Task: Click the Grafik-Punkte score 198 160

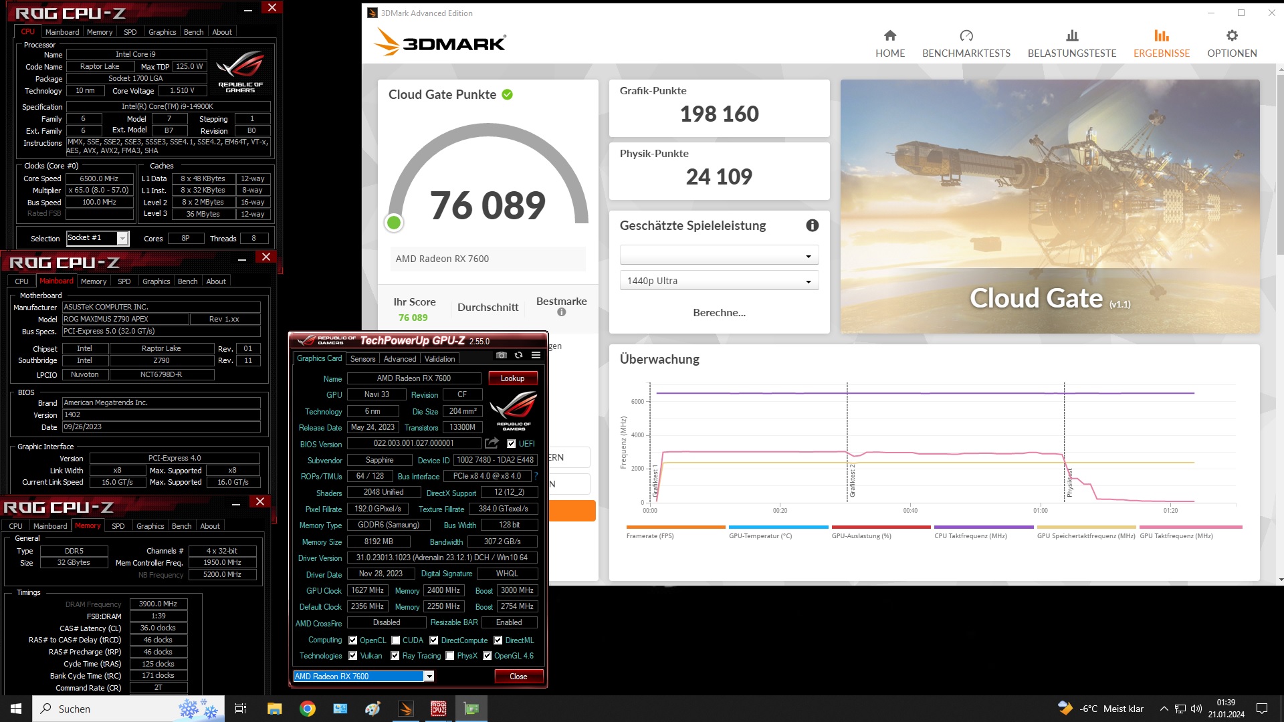Action: 719,114
